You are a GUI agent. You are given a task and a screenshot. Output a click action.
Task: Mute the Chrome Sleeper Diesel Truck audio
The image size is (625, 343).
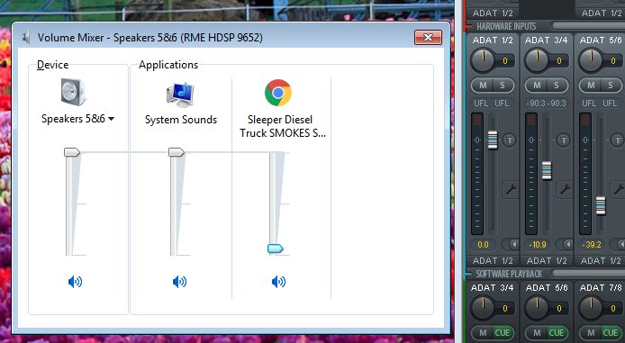278,282
